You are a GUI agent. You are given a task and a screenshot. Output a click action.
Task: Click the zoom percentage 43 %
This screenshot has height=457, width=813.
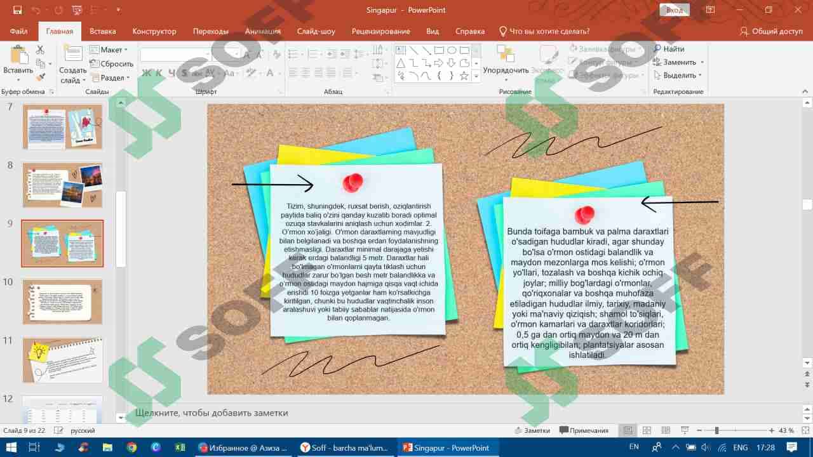click(786, 430)
